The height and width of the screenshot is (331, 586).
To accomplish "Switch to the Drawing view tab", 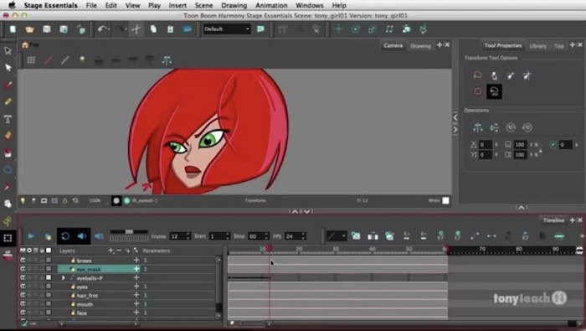I will point(420,45).
